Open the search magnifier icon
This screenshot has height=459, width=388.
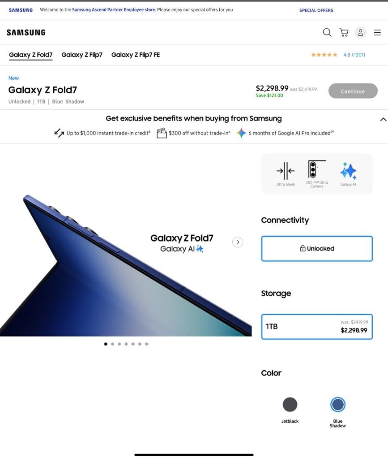tap(327, 32)
